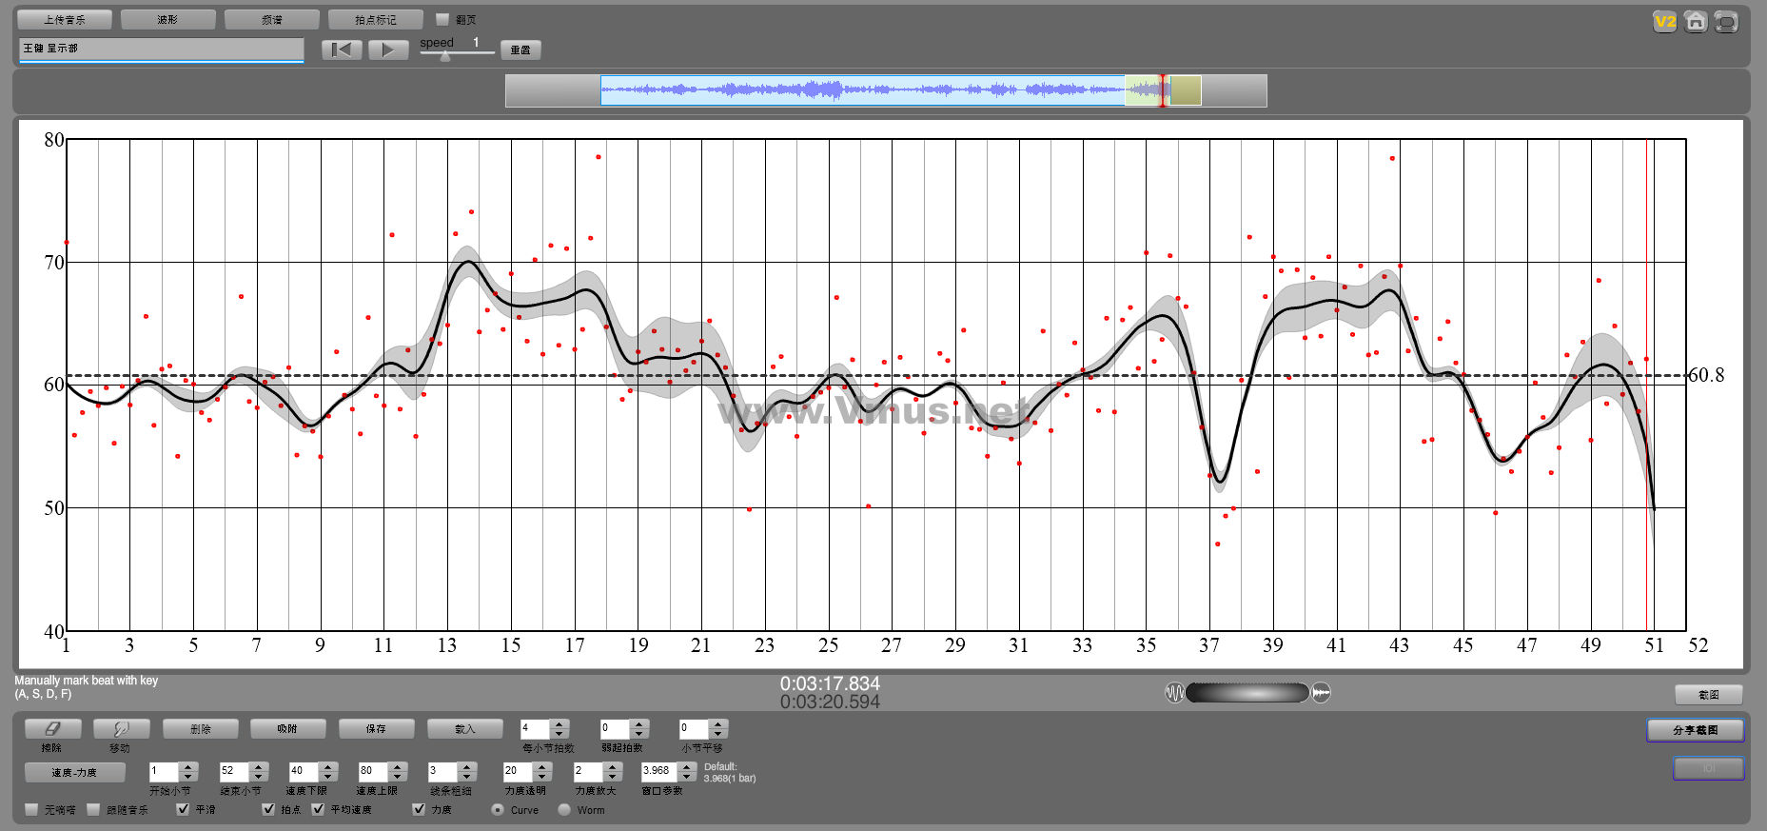Screen dimensions: 1767x831
Task: Click the 保存 save button
Action: click(x=376, y=729)
